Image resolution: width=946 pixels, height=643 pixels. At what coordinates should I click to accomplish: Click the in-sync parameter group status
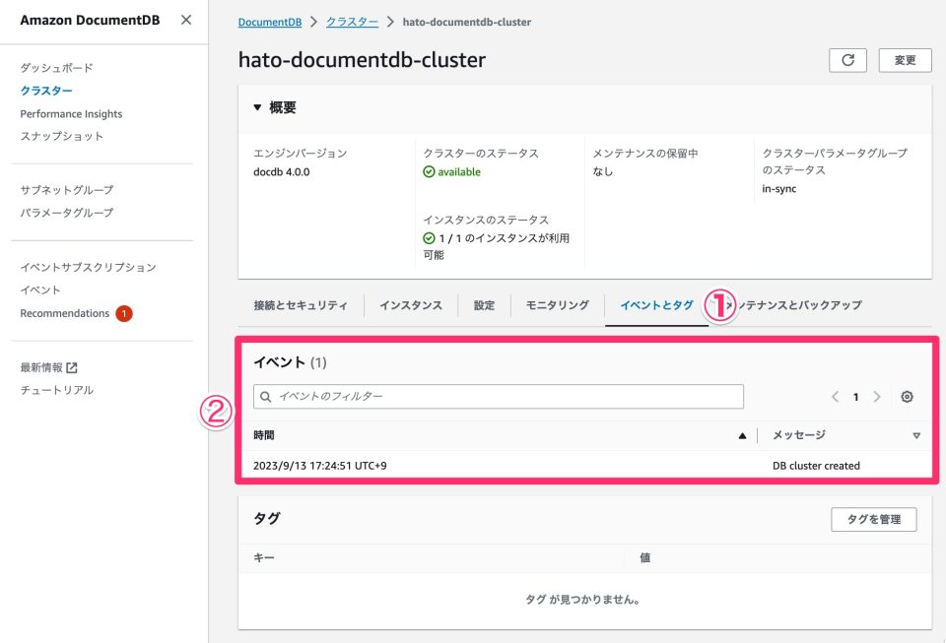[x=778, y=189]
